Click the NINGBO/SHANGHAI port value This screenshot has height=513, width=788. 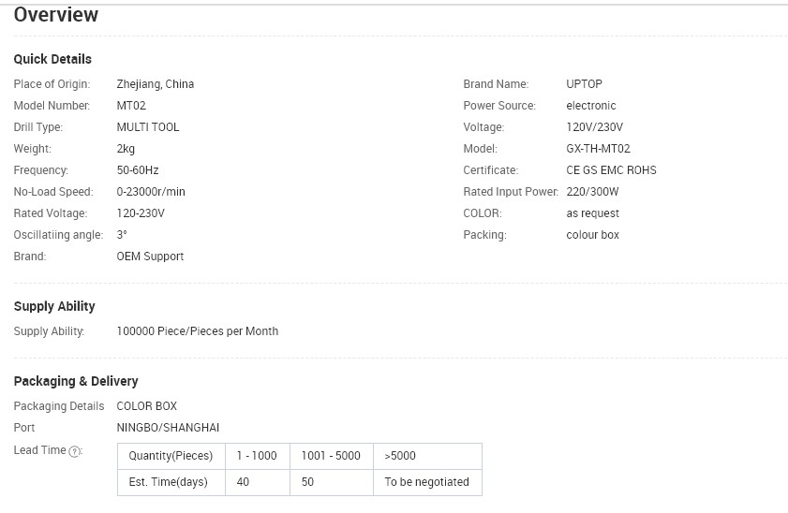(x=168, y=428)
